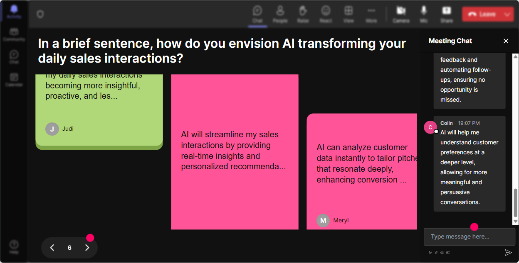Send the chat message arrow

(508, 252)
